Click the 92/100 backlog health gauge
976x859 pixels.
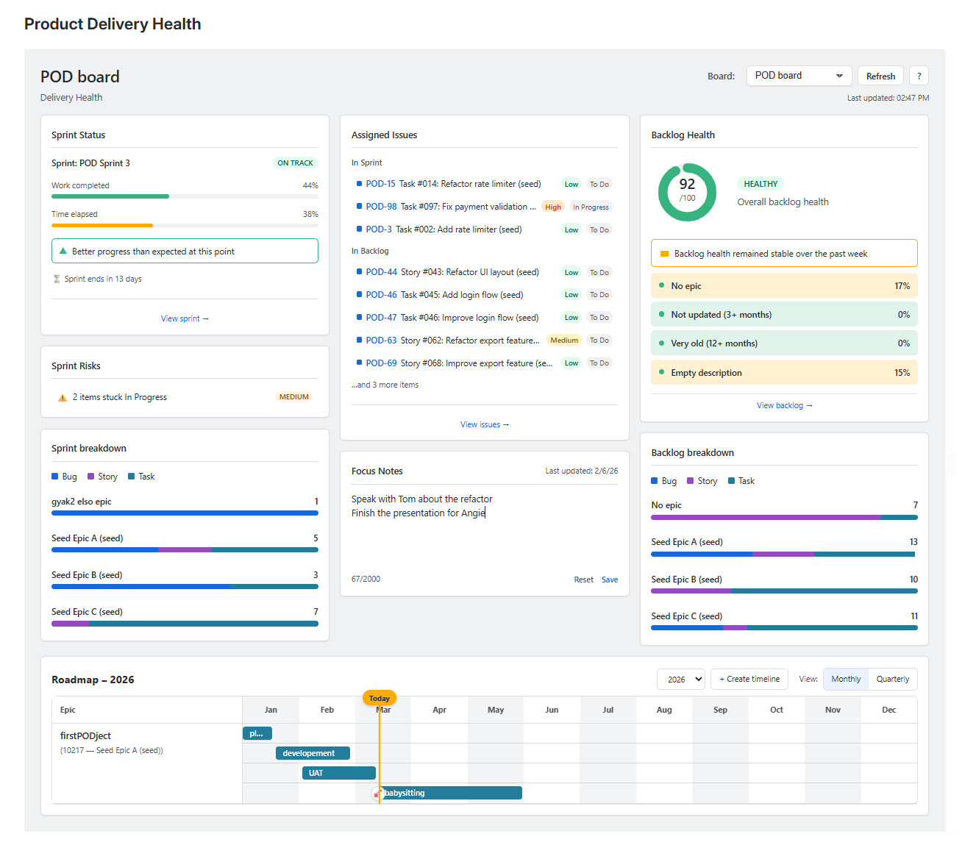(x=687, y=192)
